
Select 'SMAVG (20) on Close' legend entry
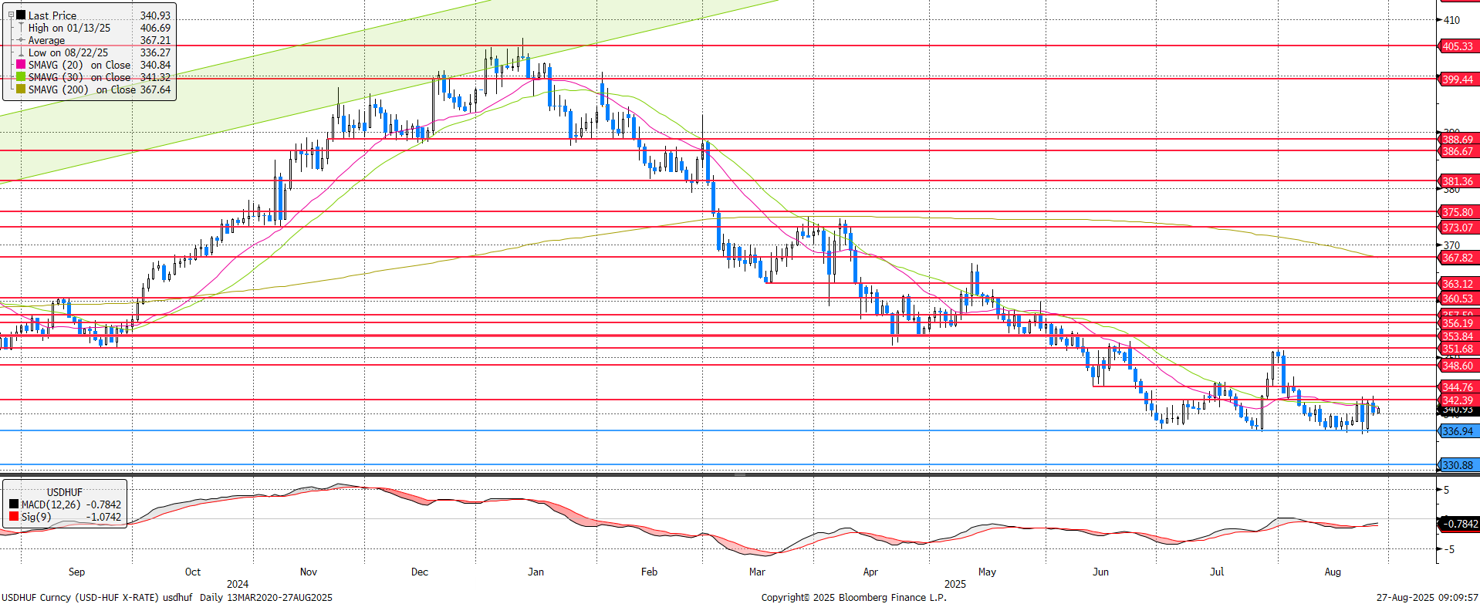(79, 65)
